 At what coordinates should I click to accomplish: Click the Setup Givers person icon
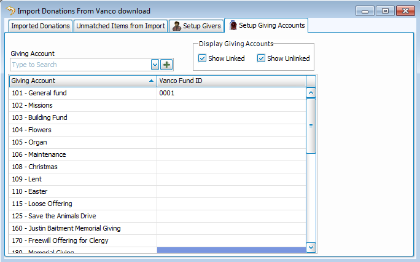click(x=177, y=26)
